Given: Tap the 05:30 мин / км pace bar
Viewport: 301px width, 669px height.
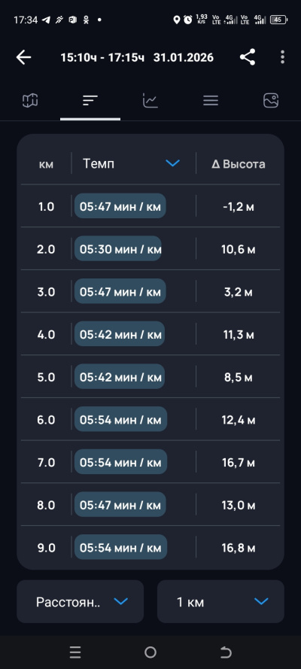Looking at the screenshot, I should tap(118, 249).
